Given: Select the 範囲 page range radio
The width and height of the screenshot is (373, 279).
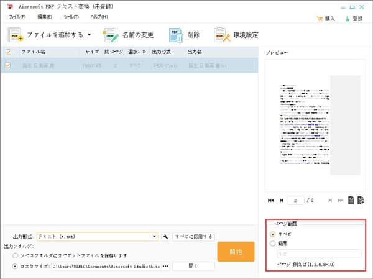Looking at the screenshot, I should pyautogui.click(x=273, y=244).
